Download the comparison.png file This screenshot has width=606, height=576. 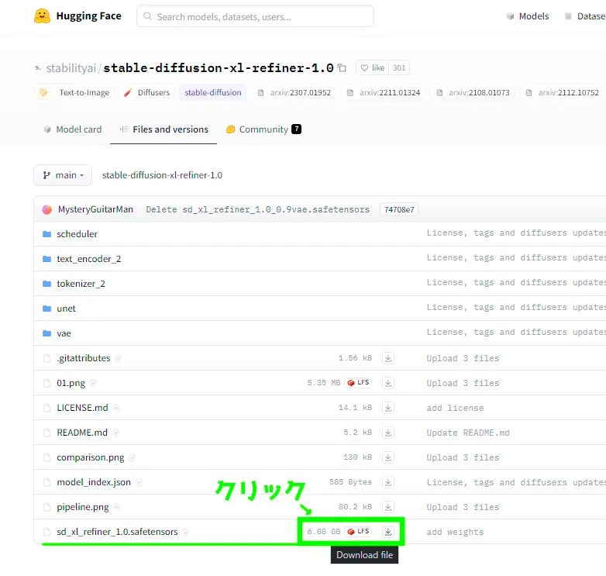[x=388, y=457]
